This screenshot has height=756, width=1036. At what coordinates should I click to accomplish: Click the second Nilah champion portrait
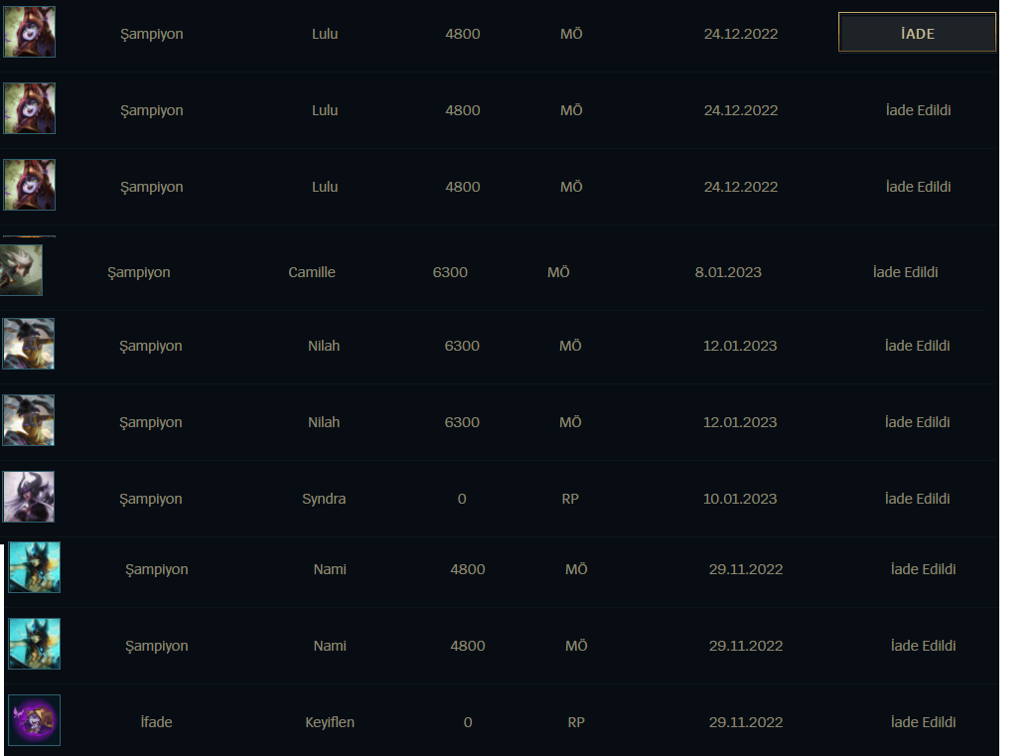click(x=29, y=420)
